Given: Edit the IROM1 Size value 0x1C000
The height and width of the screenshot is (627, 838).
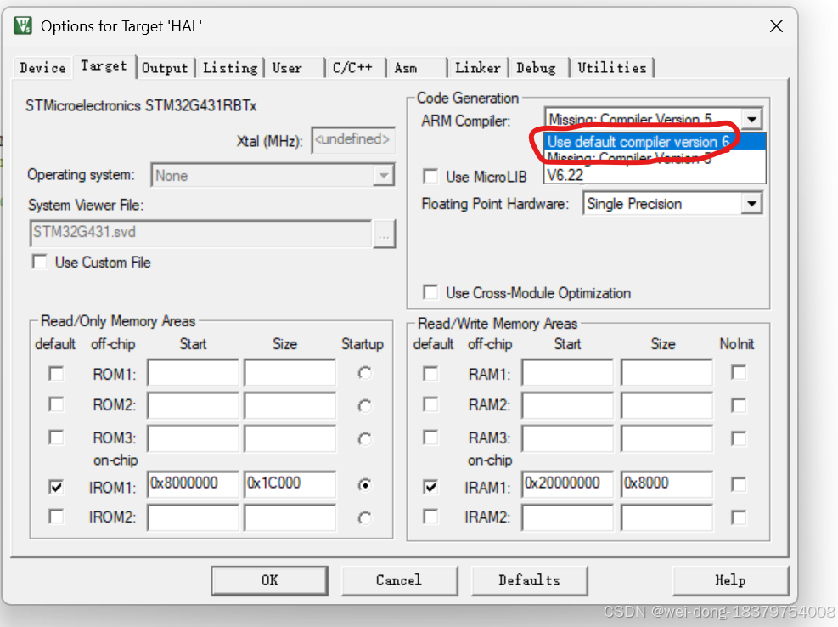Looking at the screenshot, I should (290, 483).
